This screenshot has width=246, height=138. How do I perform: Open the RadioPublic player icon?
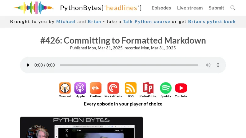point(148,88)
